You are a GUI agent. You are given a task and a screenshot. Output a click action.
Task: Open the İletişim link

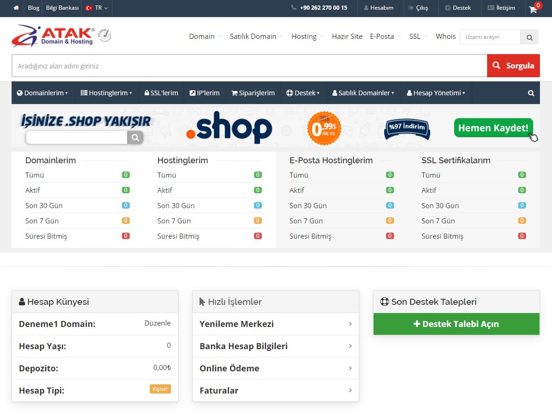501,8
